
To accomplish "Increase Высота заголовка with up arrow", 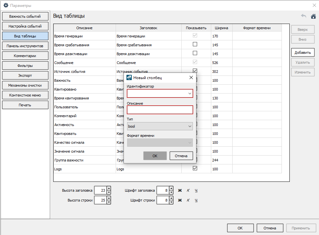I will tap(109, 188).
